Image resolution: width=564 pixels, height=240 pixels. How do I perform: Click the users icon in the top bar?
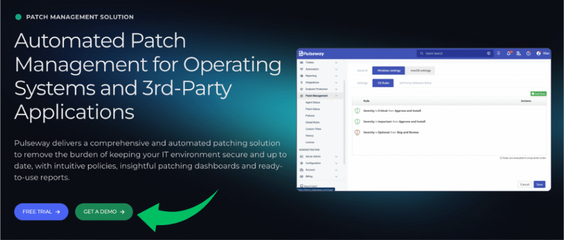click(519, 54)
